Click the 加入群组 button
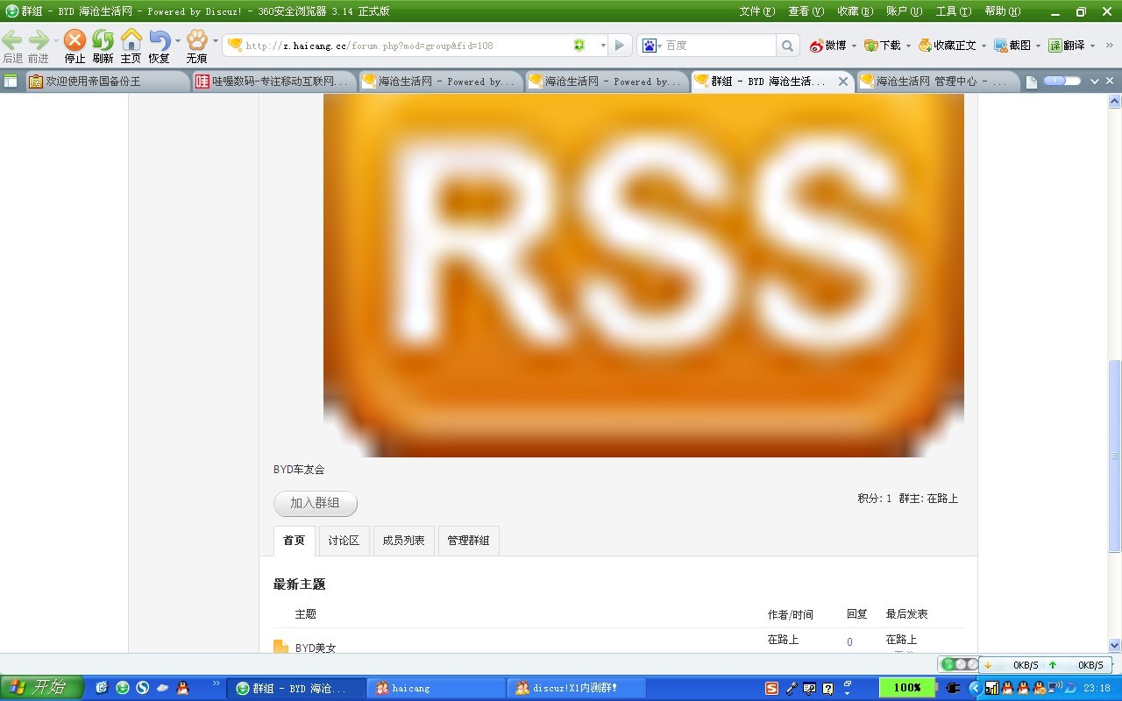The width and height of the screenshot is (1122, 701). [x=316, y=503]
